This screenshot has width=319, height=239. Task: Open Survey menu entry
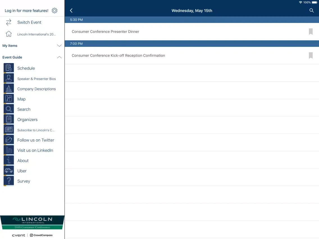pos(24,181)
